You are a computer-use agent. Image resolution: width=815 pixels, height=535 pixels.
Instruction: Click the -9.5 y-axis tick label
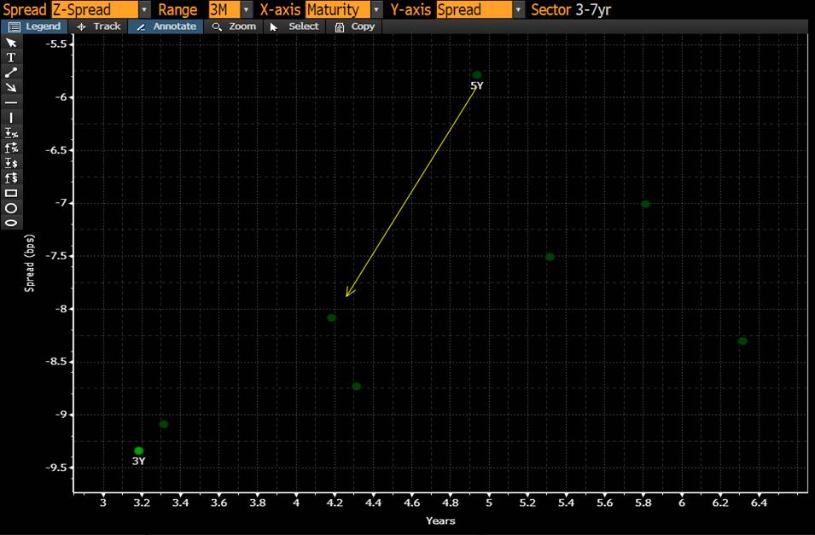pos(55,468)
